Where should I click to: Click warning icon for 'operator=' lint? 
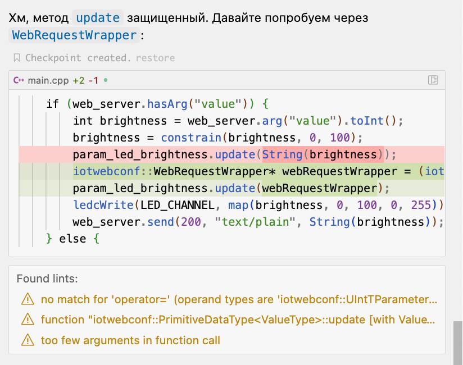(x=27, y=299)
